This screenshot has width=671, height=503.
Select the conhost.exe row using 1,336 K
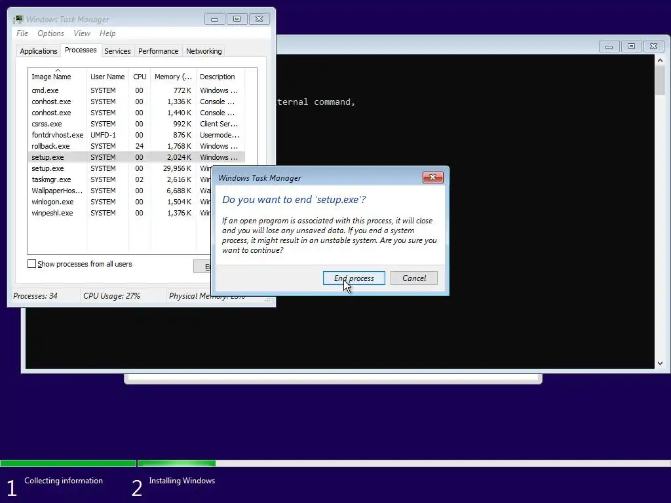tap(136, 102)
